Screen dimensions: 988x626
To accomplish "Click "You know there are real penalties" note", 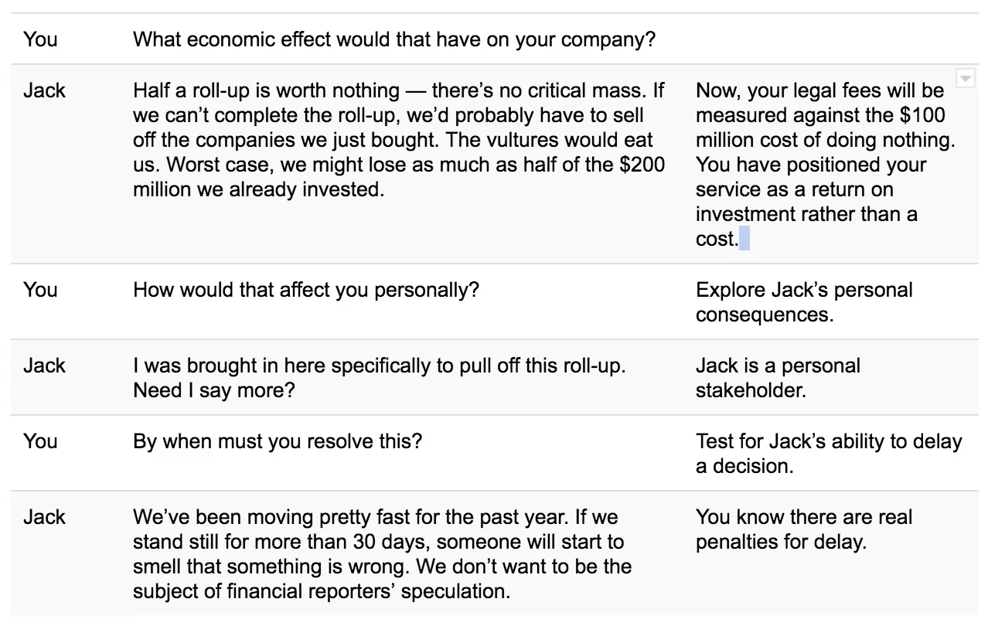I will [x=804, y=529].
